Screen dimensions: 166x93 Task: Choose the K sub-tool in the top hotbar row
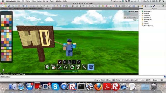(x=79, y=62)
